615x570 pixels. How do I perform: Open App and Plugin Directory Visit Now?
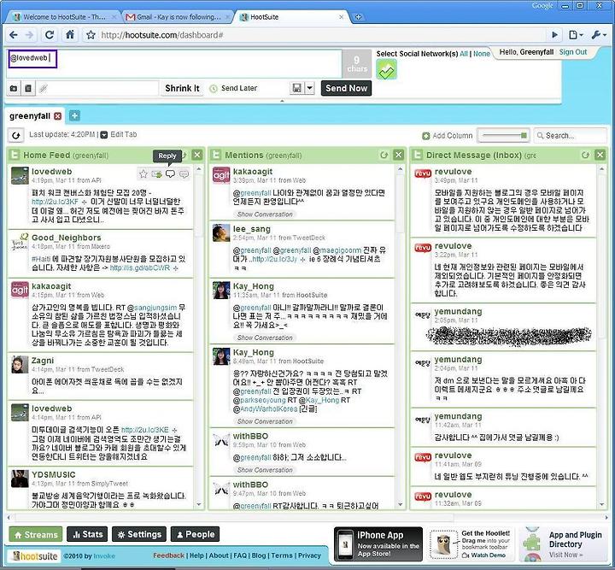565,555
